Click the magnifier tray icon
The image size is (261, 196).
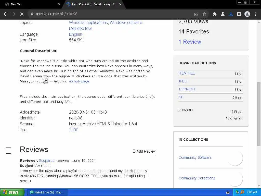tap(242, 192)
